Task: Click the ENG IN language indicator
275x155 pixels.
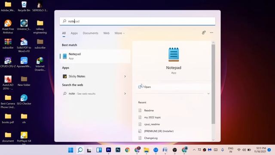Action: (x=230, y=150)
